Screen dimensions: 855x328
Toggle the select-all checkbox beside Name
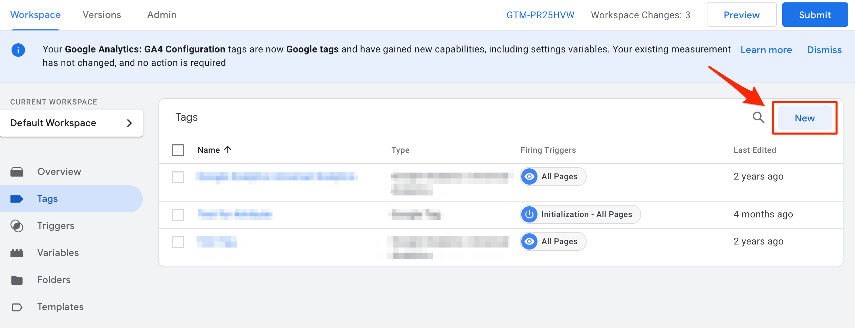coord(178,150)
